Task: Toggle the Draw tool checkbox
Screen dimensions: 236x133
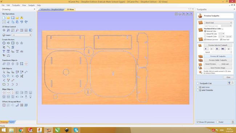Action: click(221, 40)
